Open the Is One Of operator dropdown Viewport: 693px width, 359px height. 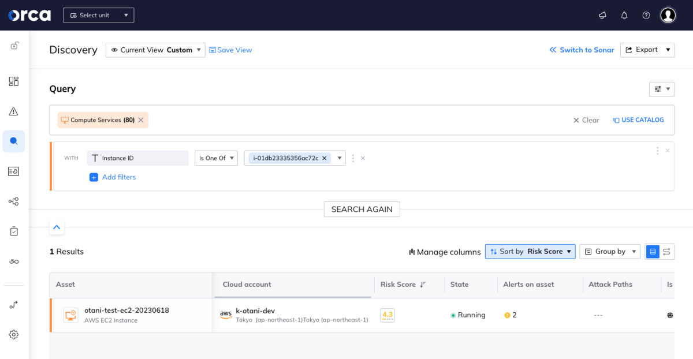(x=216, y=158)
